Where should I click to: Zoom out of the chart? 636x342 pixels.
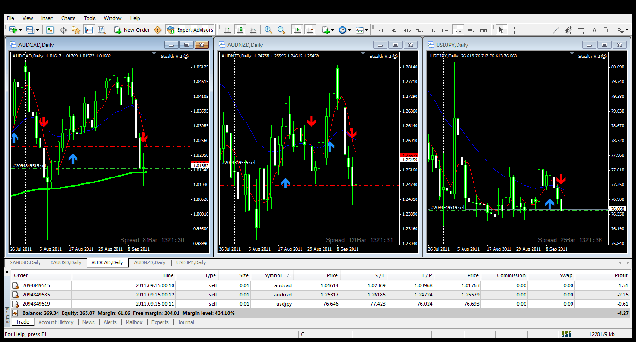(281, 30)
